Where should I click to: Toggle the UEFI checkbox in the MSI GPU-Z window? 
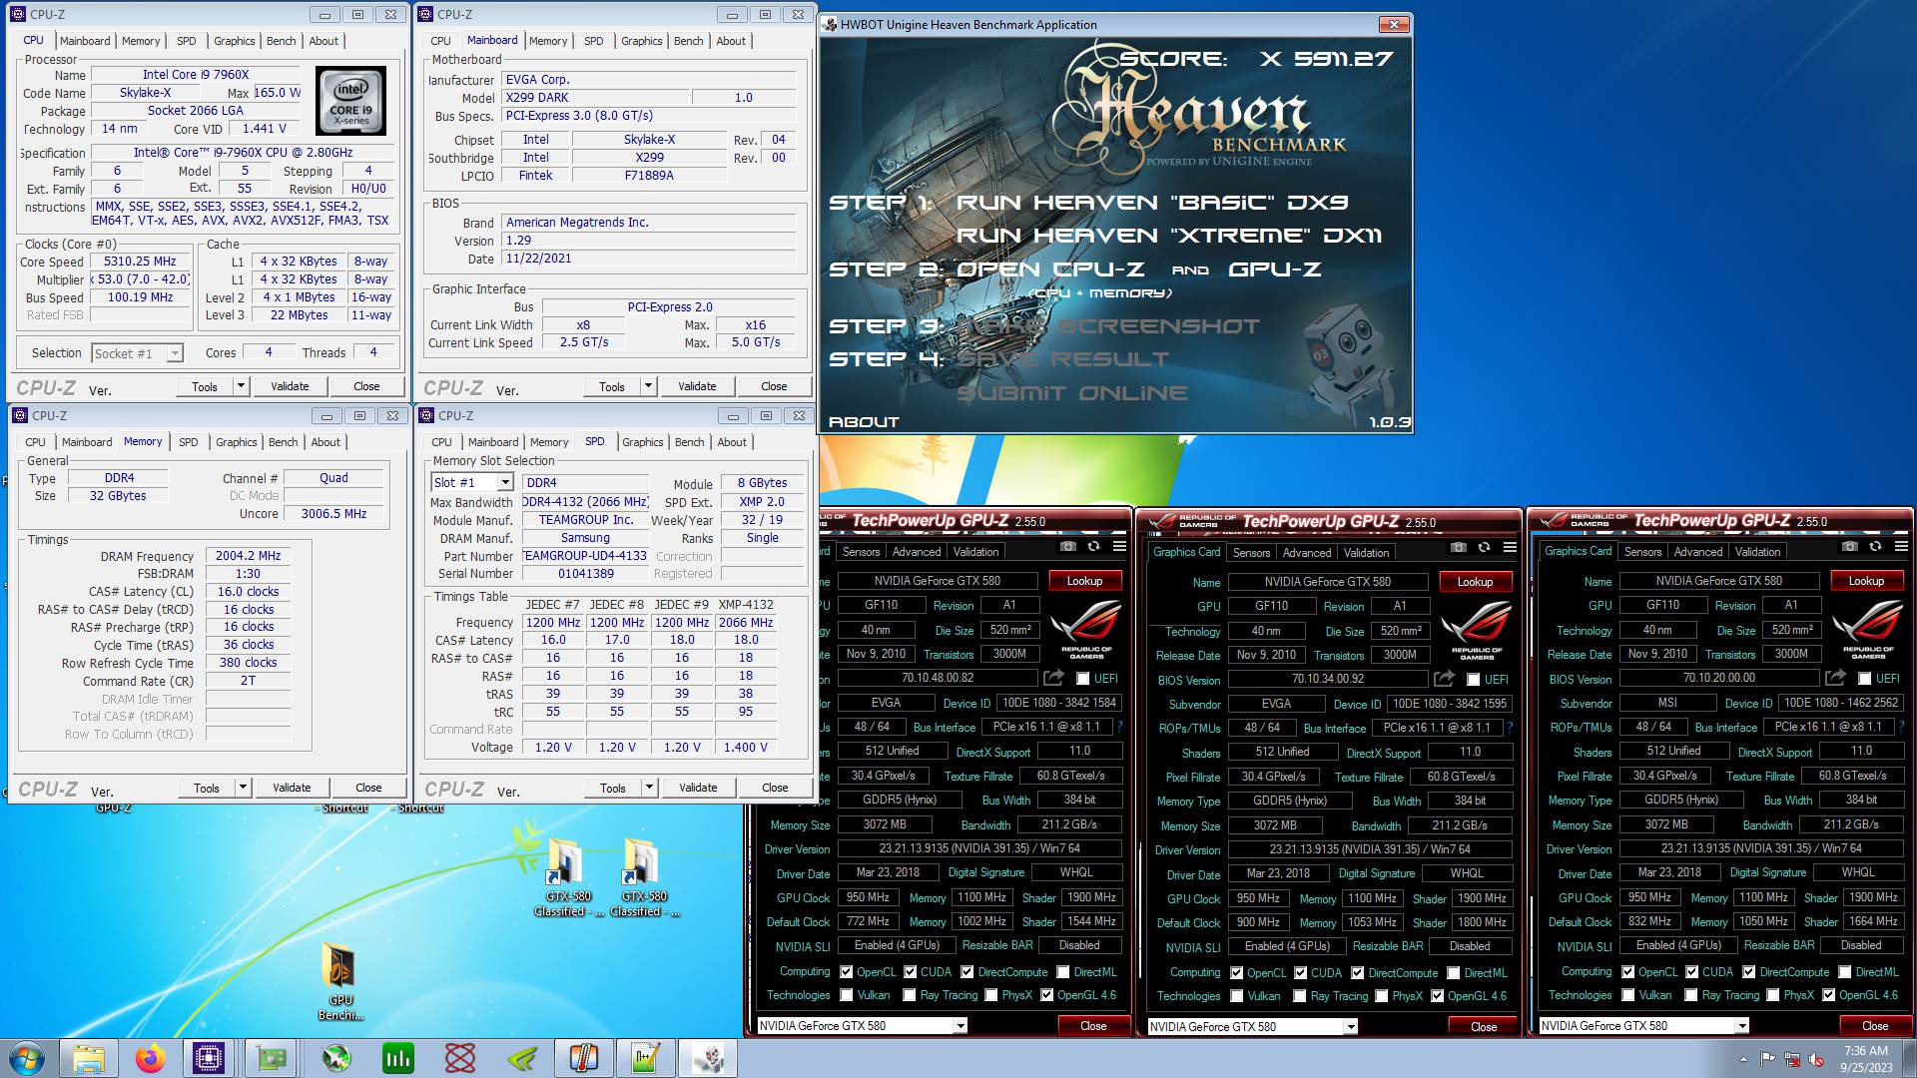point(1864,679)
